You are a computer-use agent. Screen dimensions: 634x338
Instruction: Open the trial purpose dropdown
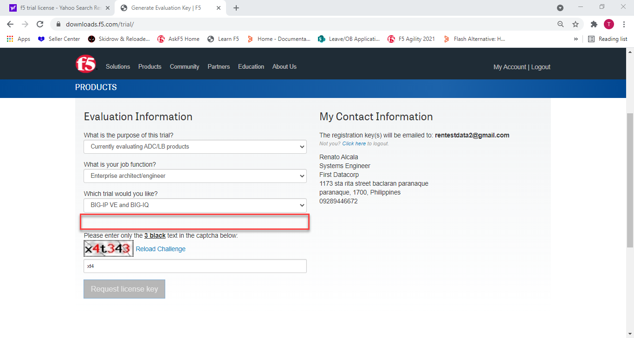click(195, 146)
